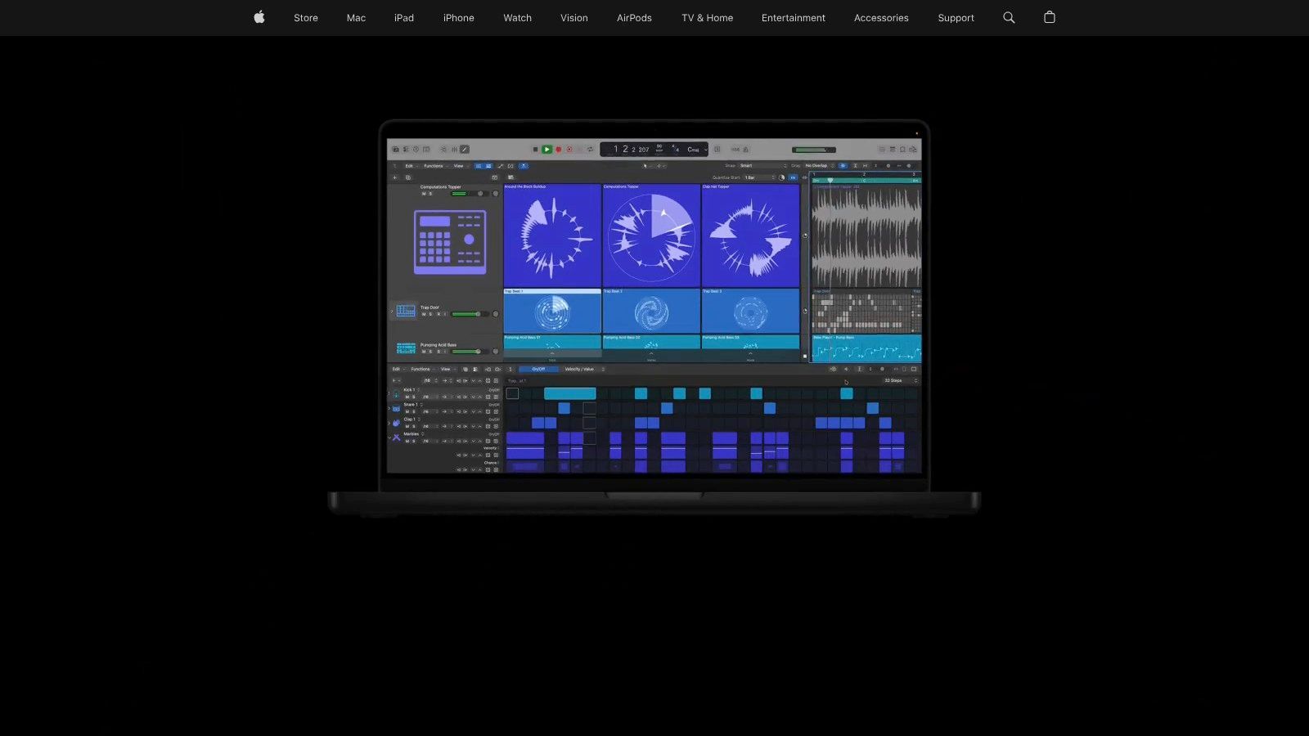
Task: Solo the Pumping Acid Bass track
Action: click(x=430, y=351)
